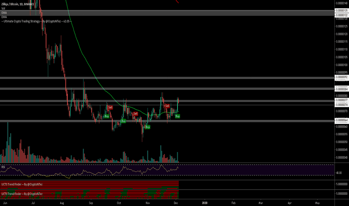Click the 0.00000115 price axis tick

(x=342, y=42)
